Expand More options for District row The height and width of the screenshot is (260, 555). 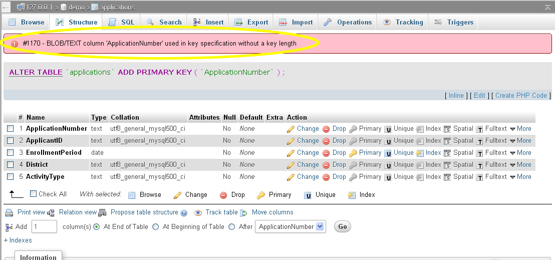click(520, 165)
